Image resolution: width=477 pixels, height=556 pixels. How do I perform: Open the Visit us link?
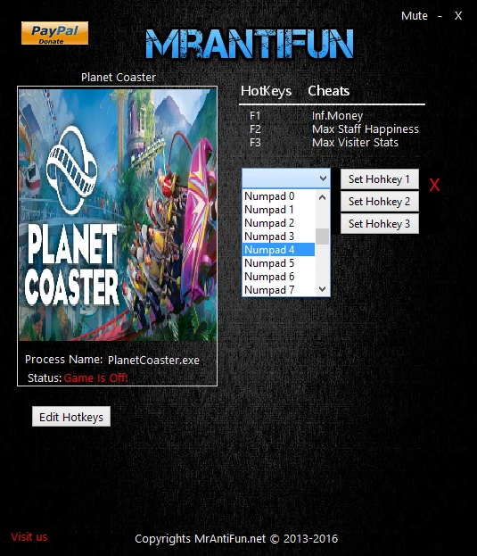[29, 537]
